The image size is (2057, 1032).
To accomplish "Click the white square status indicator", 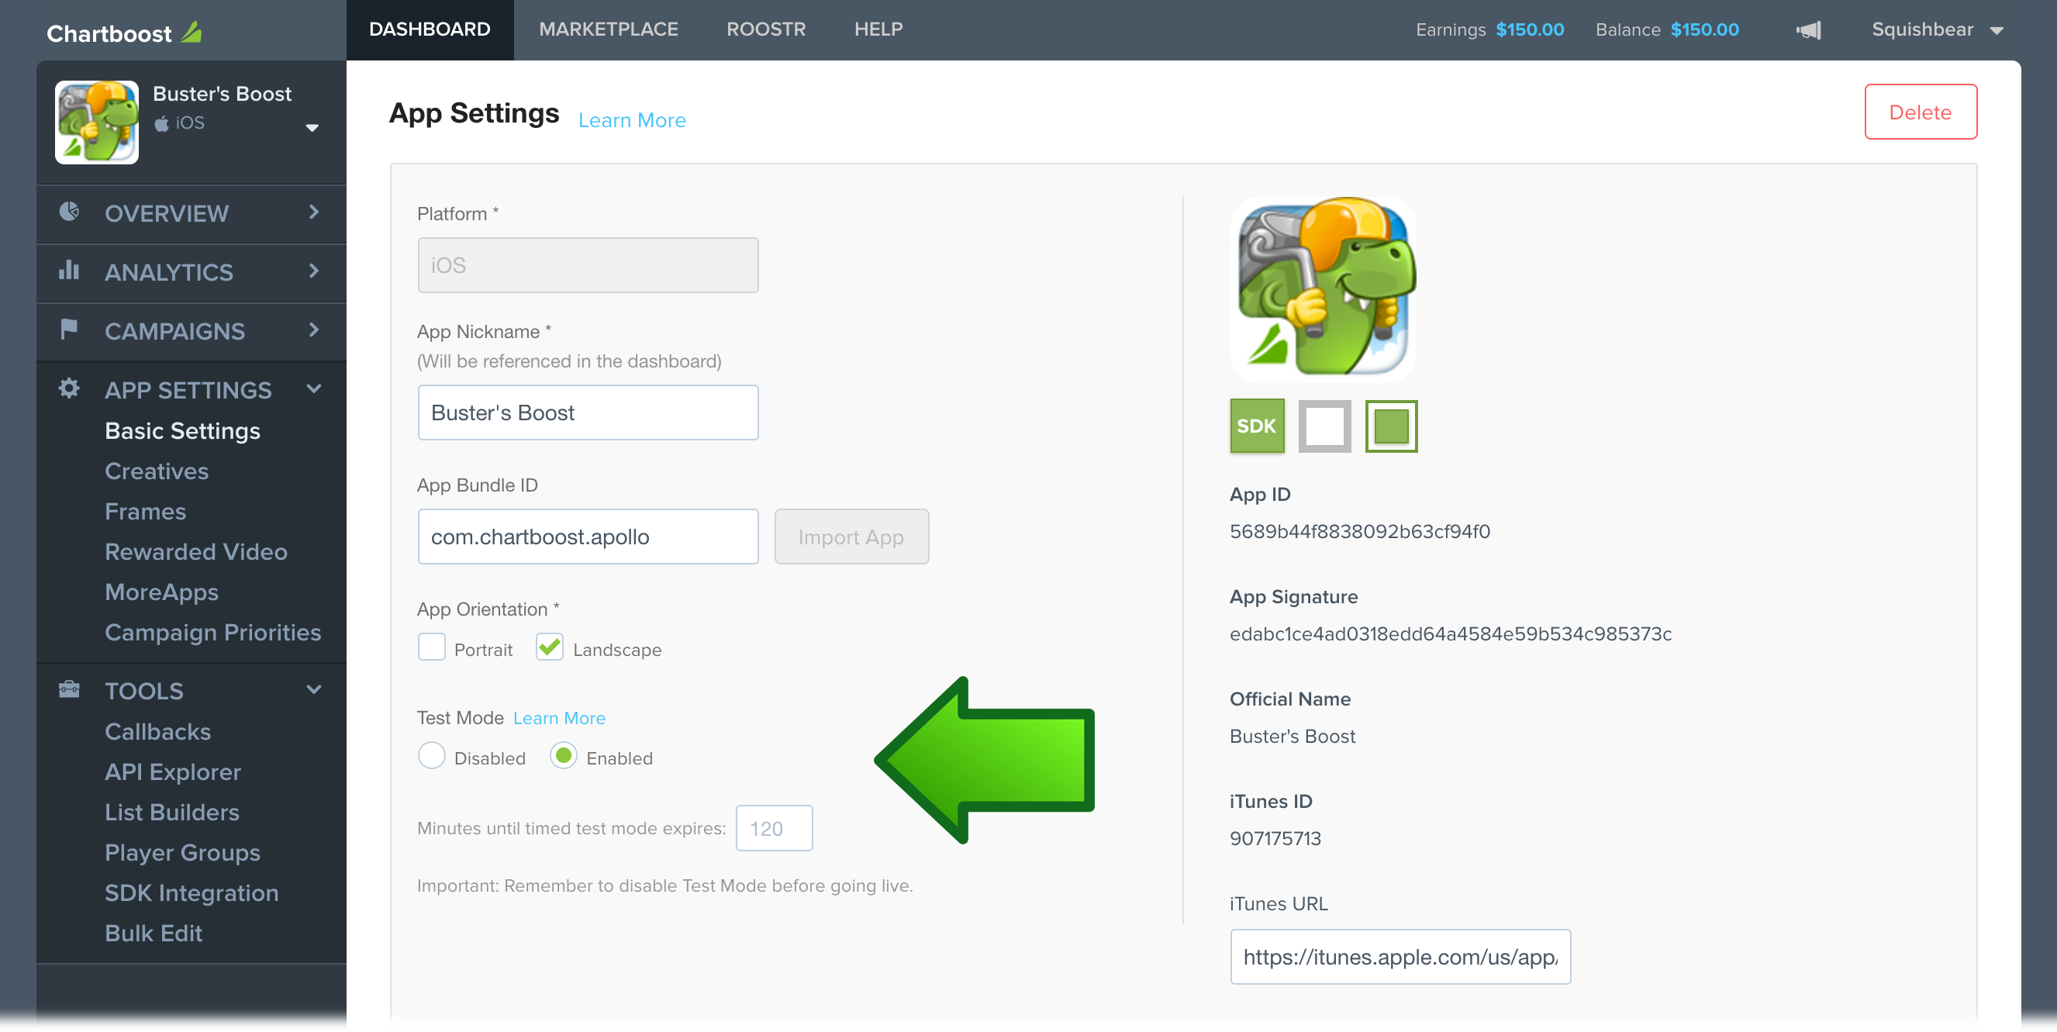I will [1324, 426].
